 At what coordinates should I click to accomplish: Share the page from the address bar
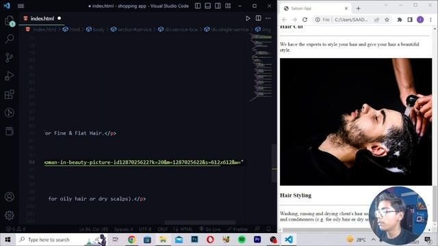pyautogui.click(x=377, y=20)
